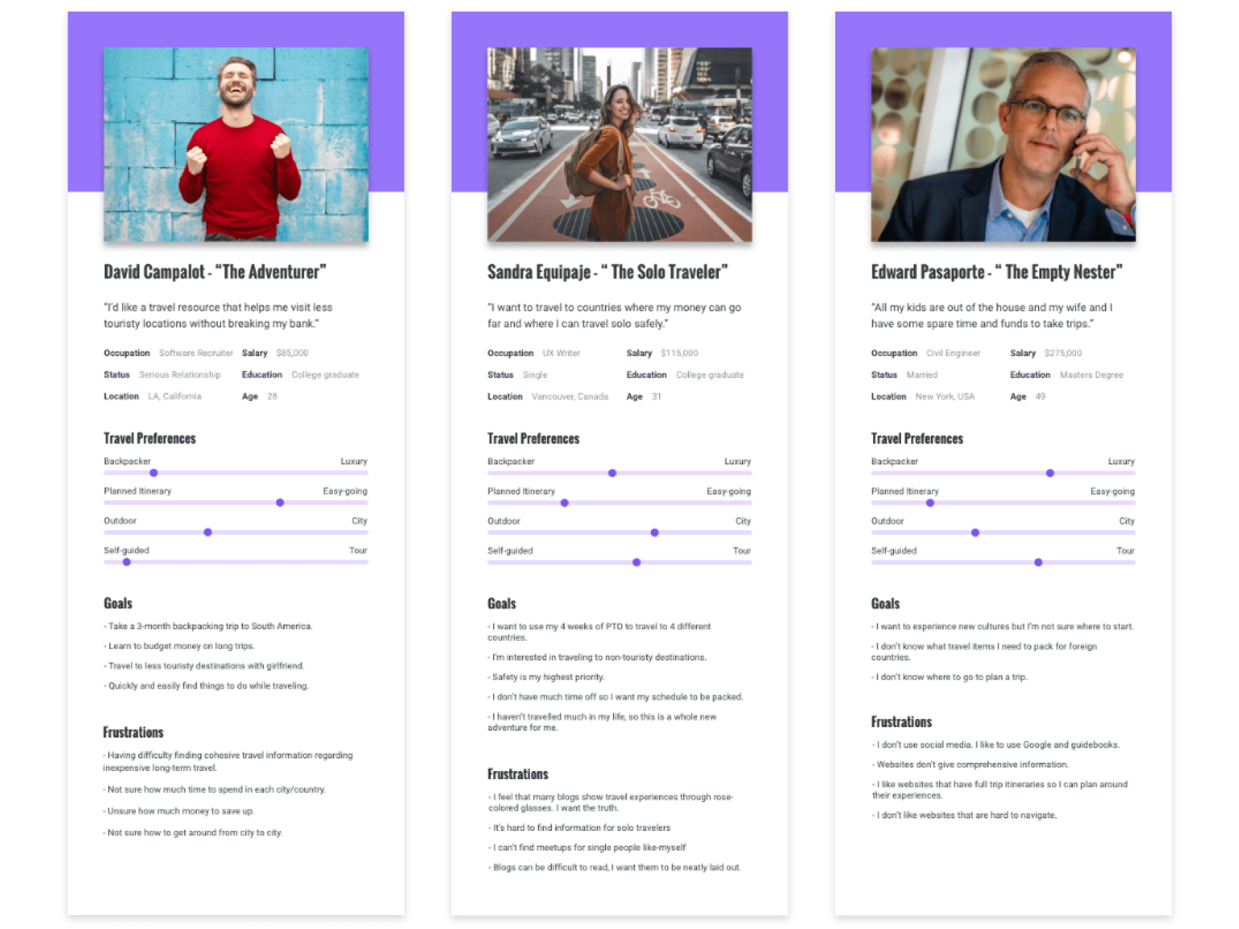Click Edward's Travel Preferences heading
1239x929 pixels.
tap(917, 438)
